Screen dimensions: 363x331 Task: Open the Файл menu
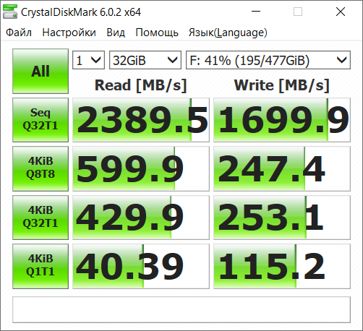(x=19, y=33)
